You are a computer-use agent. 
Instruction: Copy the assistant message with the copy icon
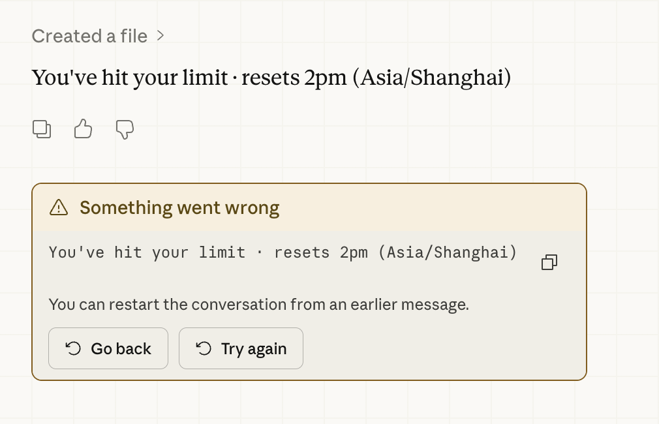click(42, 129)
